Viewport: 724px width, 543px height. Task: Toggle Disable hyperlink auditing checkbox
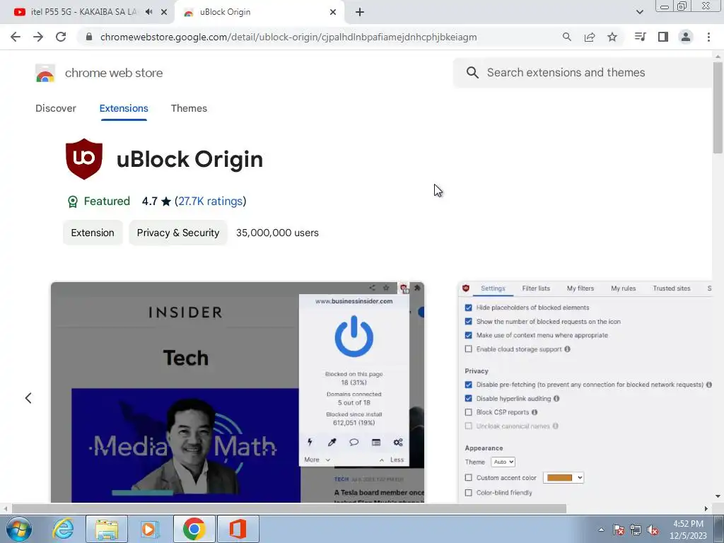coord(469,399)
